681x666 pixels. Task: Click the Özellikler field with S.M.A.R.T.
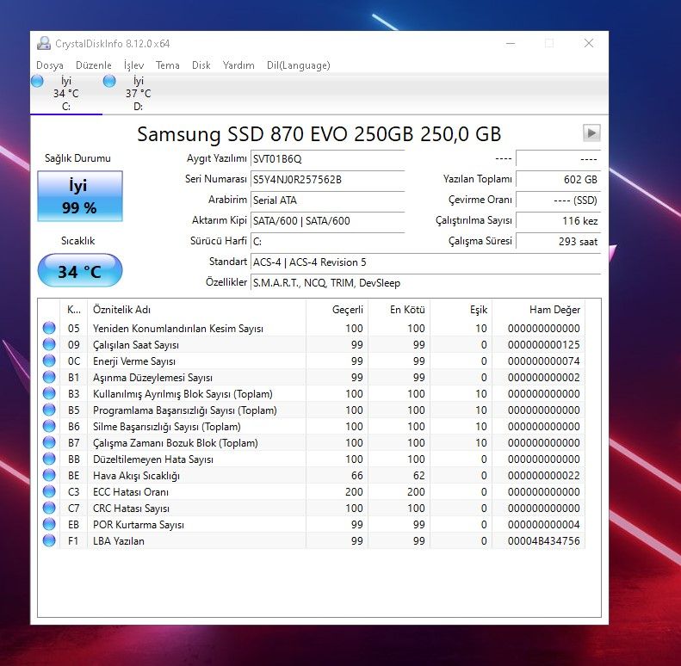tap(425, 282)
